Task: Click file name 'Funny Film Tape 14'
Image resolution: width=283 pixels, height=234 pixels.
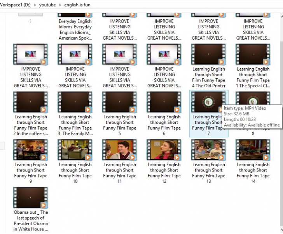Action: pos(253,173)
